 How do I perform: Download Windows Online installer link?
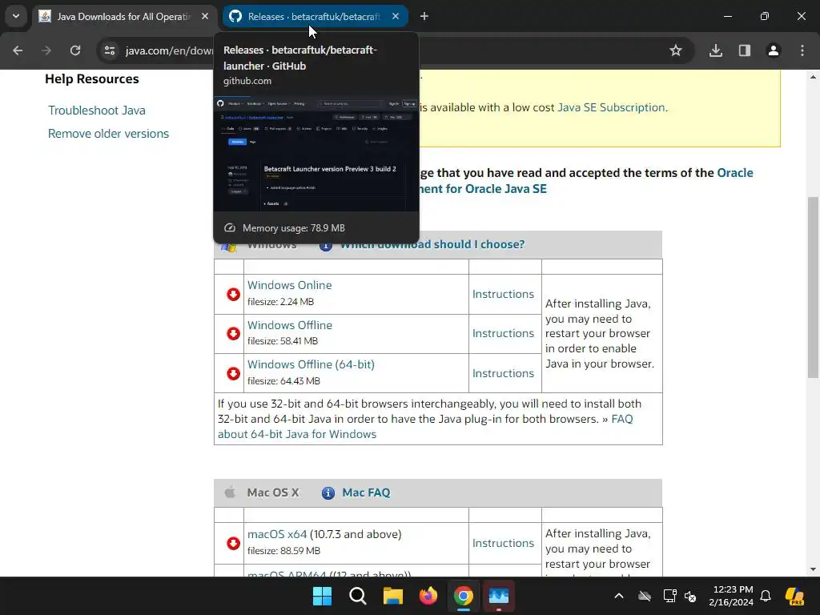[x=289, y=285]
